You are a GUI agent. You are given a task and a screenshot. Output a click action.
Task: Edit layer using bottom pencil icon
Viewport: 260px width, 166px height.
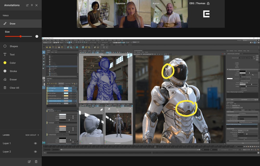(x=29, y=162)
